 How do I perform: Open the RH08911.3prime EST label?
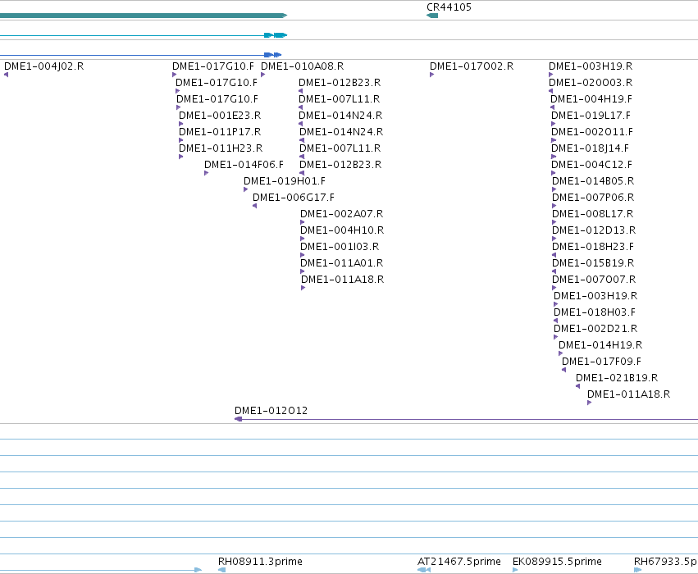tap(260, 562)
